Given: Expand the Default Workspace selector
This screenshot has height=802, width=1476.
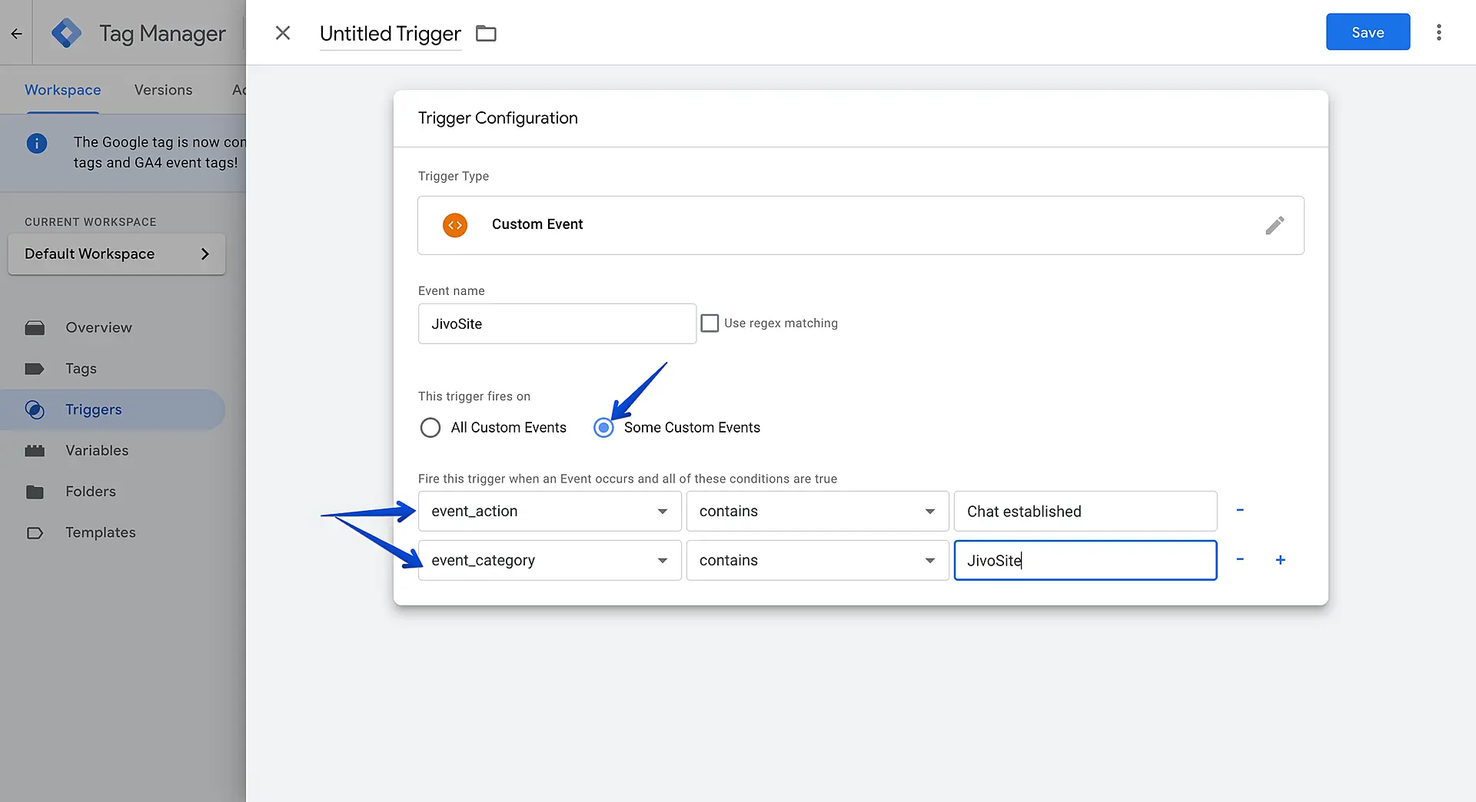Looking at the screenshot, I should (117, 254).
